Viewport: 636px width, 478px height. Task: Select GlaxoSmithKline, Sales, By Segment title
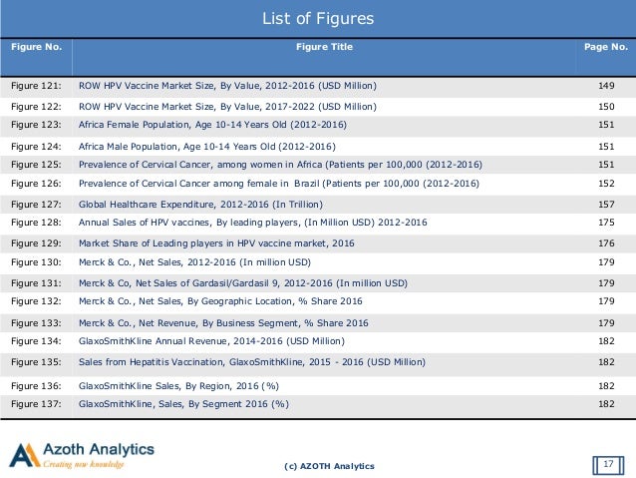[183, 404]
